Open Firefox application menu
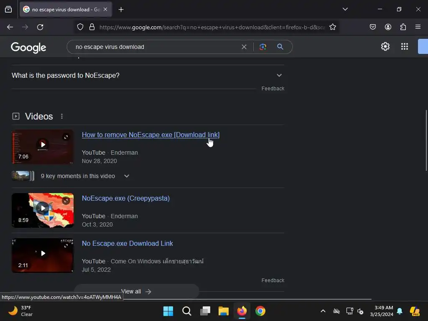 click(418, 27)
